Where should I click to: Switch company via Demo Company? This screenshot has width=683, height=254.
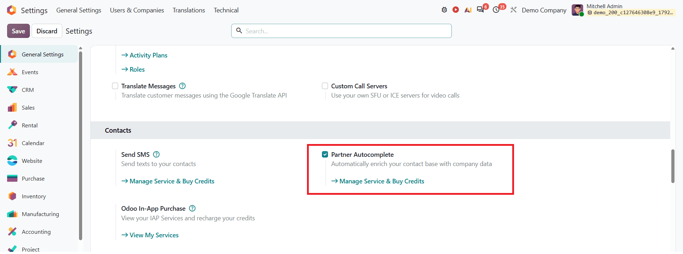click(x=544, y=10)
